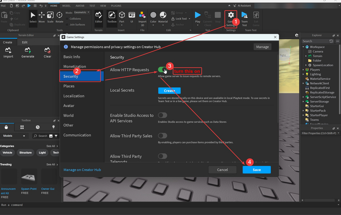This screenshot has width=341, height=215.
Task: Open the UI insert tool
Action: pyautogui.click(x=132, y=17)
